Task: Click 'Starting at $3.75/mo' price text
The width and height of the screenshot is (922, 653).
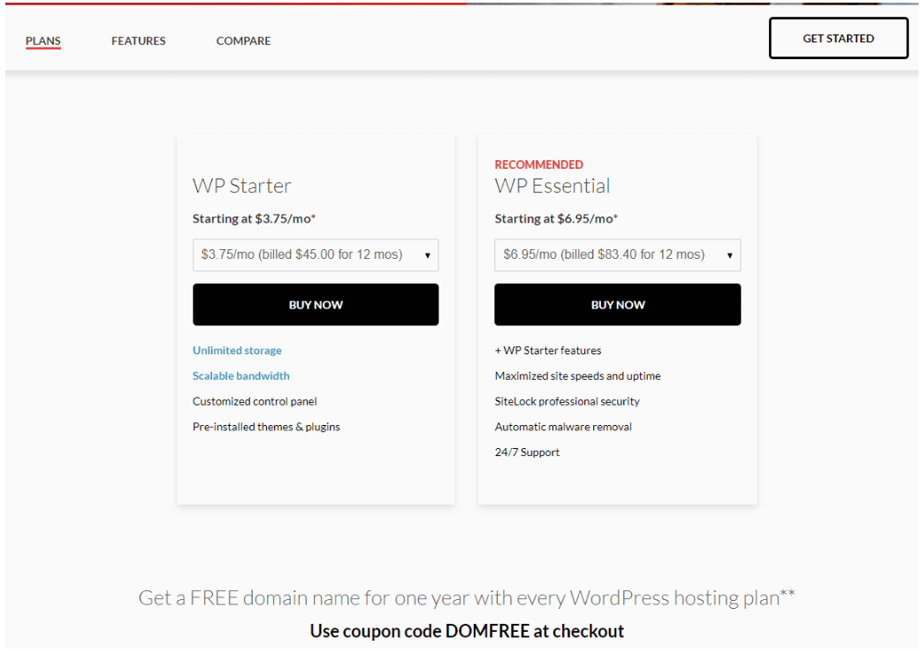Action: pos(254,218)
